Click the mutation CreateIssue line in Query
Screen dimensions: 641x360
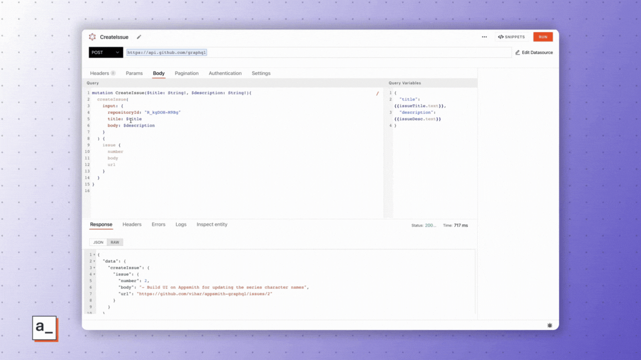[x=172, y=93]
